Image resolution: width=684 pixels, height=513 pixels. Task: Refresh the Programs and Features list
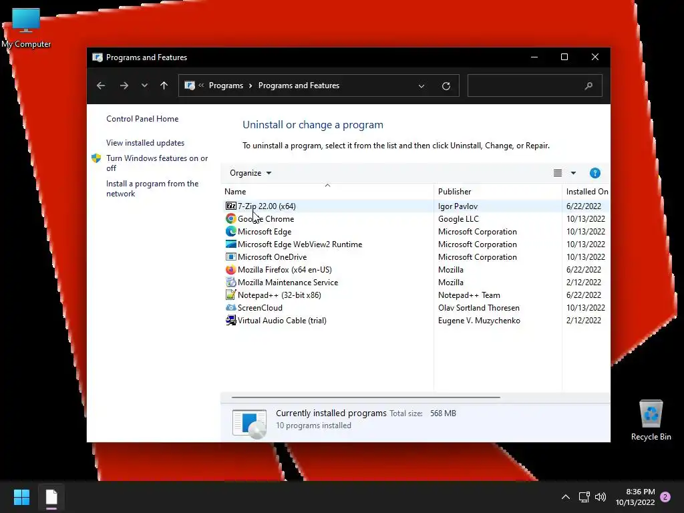446,86
